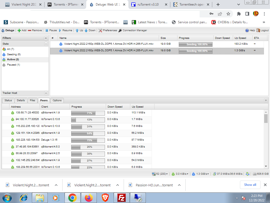Collapse the State filter section
The height and width of the screenshot is (203, 270).
click(46, 44)
